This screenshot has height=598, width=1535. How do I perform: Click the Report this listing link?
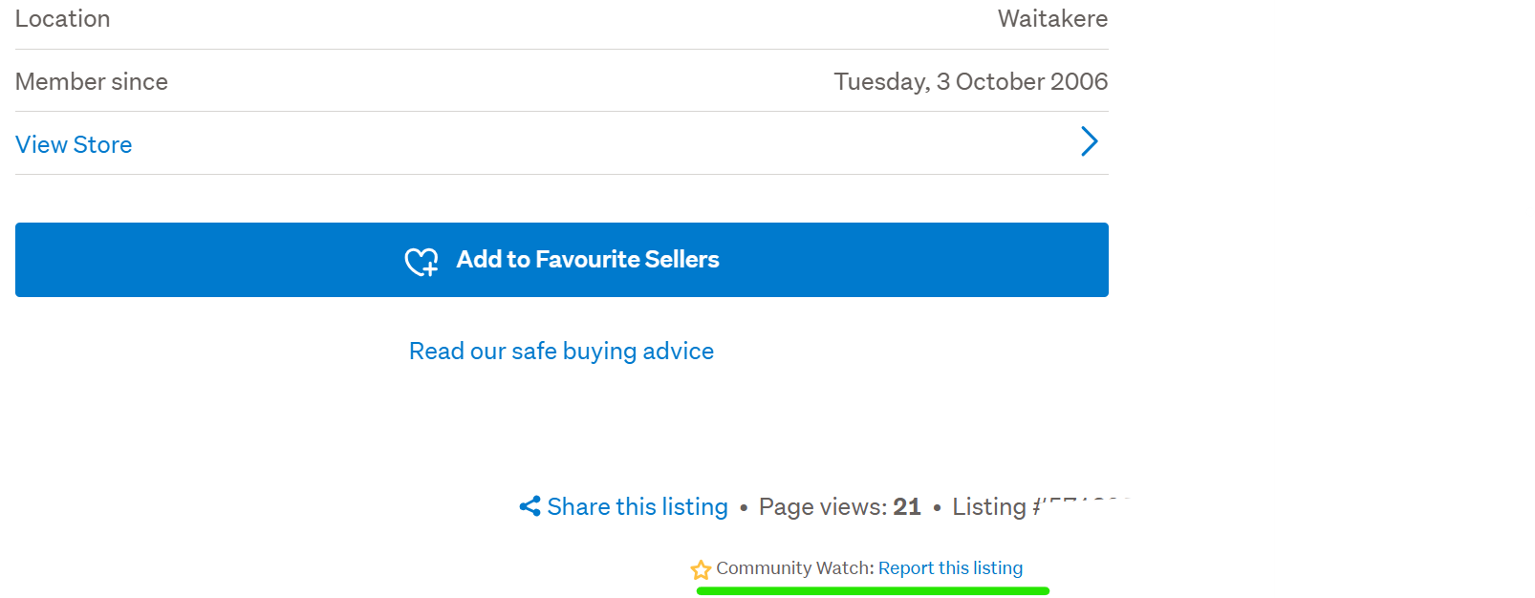tap(950, 568)
